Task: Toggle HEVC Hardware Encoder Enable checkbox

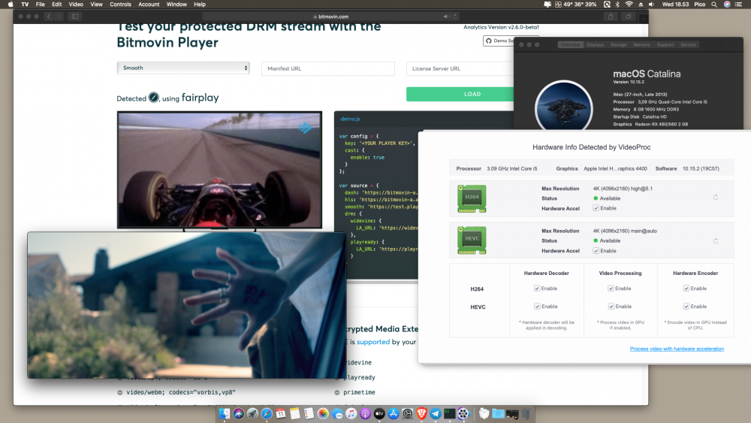Action: (x=686, y=307)
